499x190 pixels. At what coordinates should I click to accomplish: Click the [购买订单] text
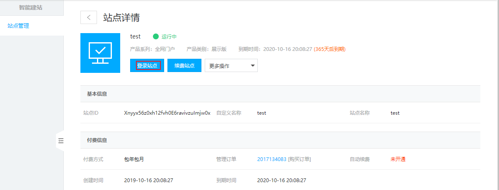pos(300,159)
